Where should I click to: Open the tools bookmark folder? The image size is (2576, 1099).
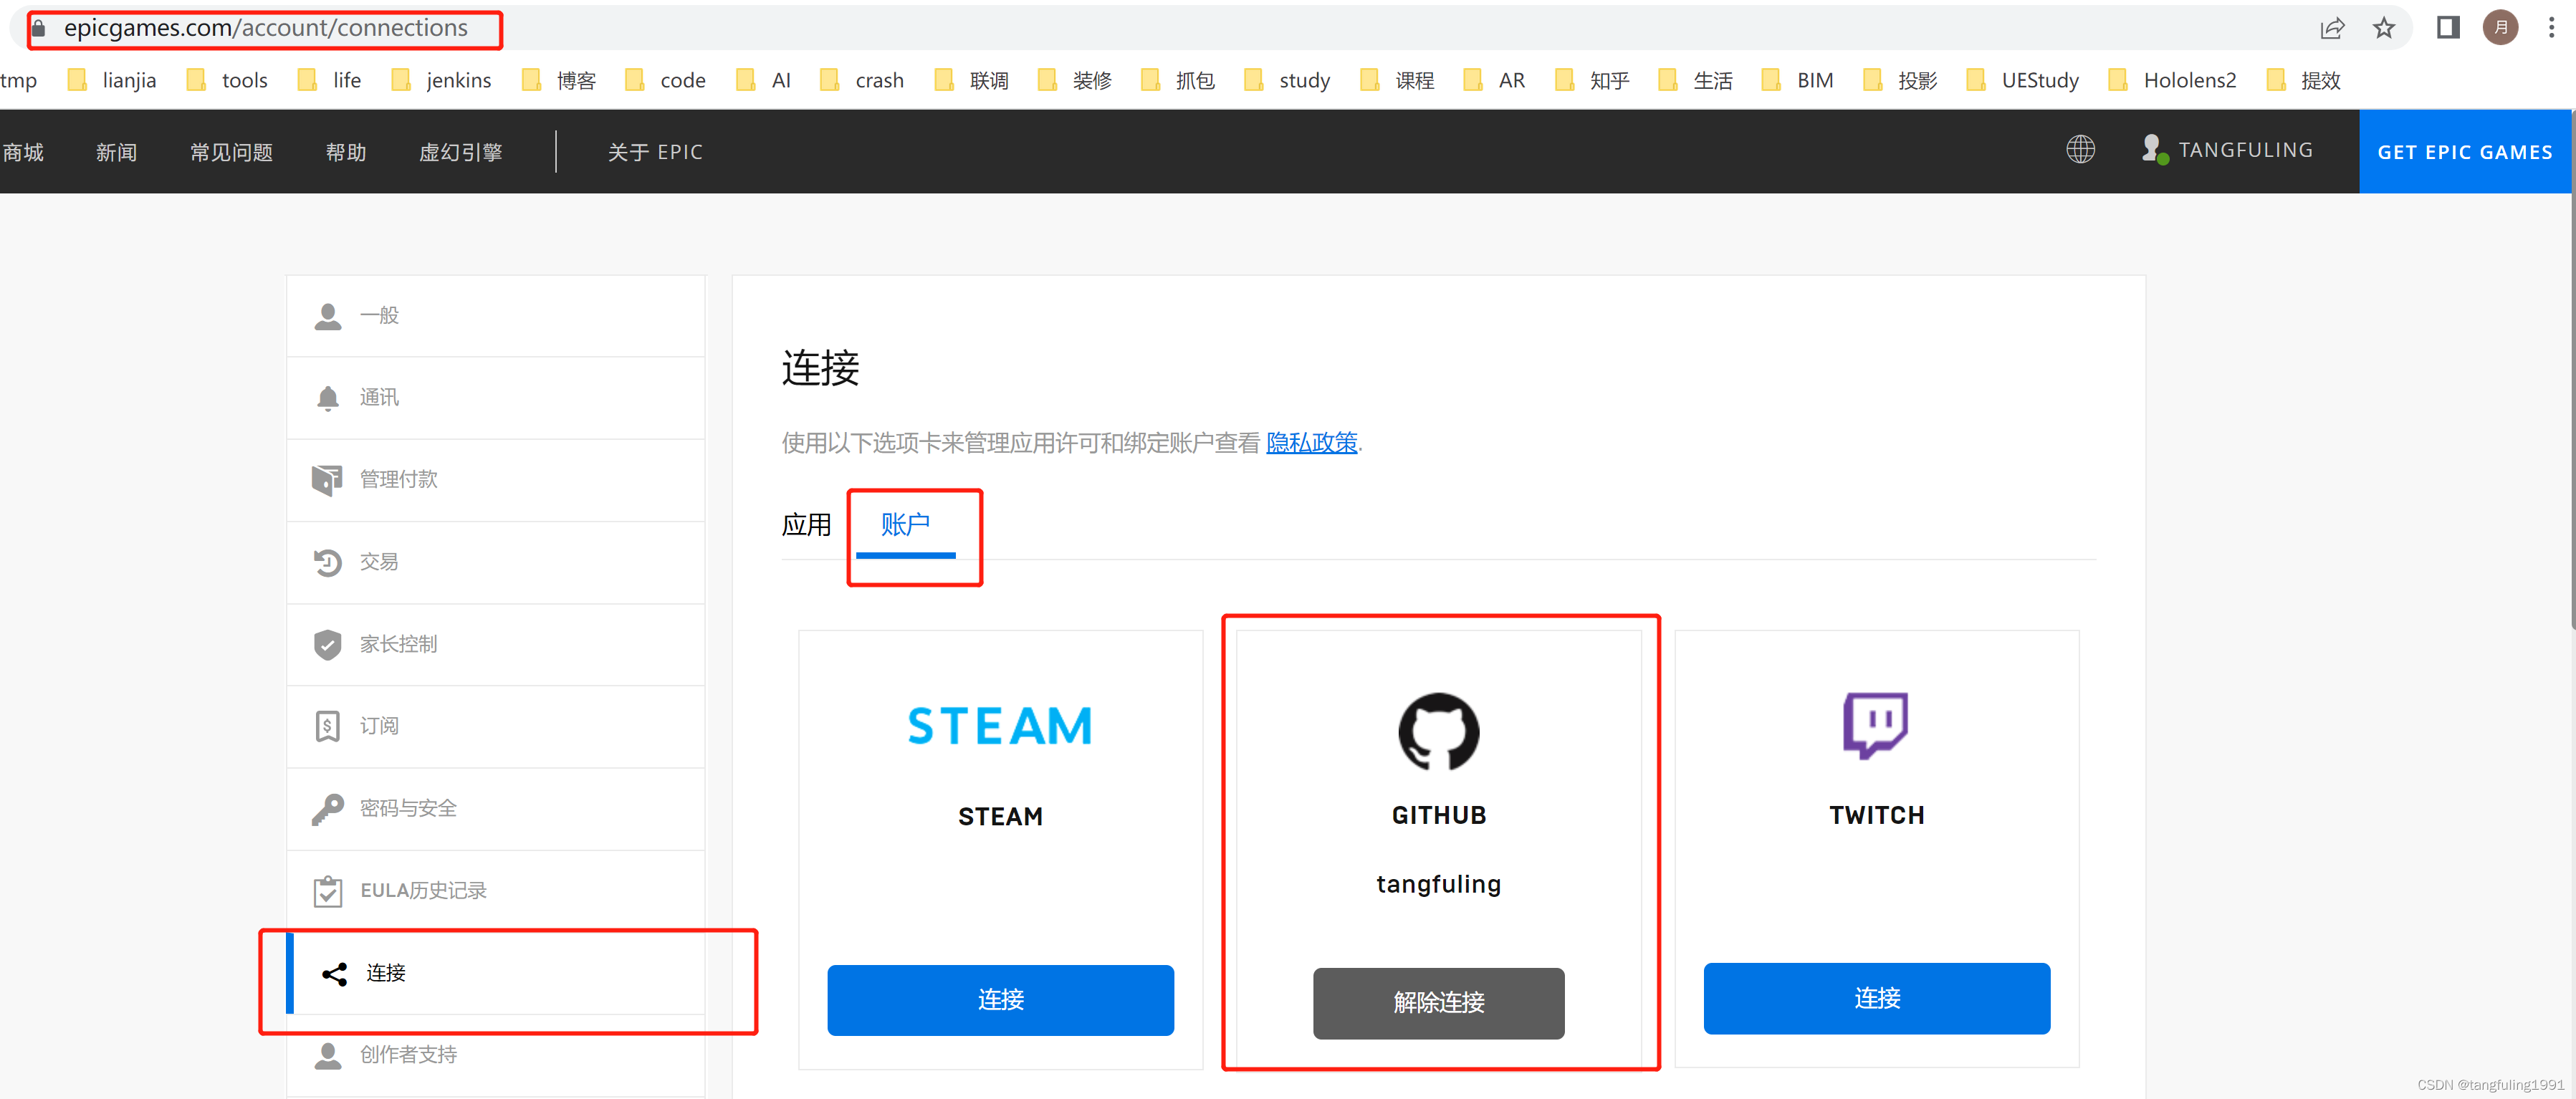coord(227,80)
